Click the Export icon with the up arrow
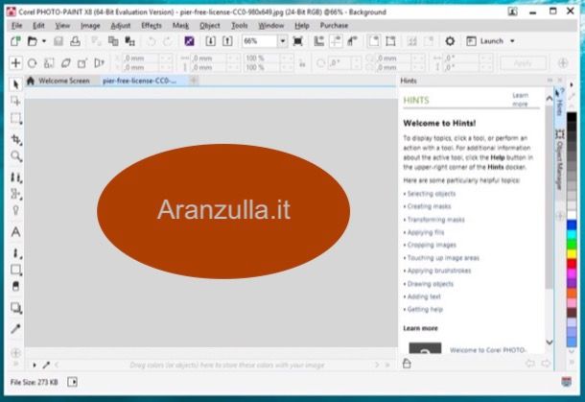Image resolution: width=585 pixels, height=402 pixels. [227, 41]
